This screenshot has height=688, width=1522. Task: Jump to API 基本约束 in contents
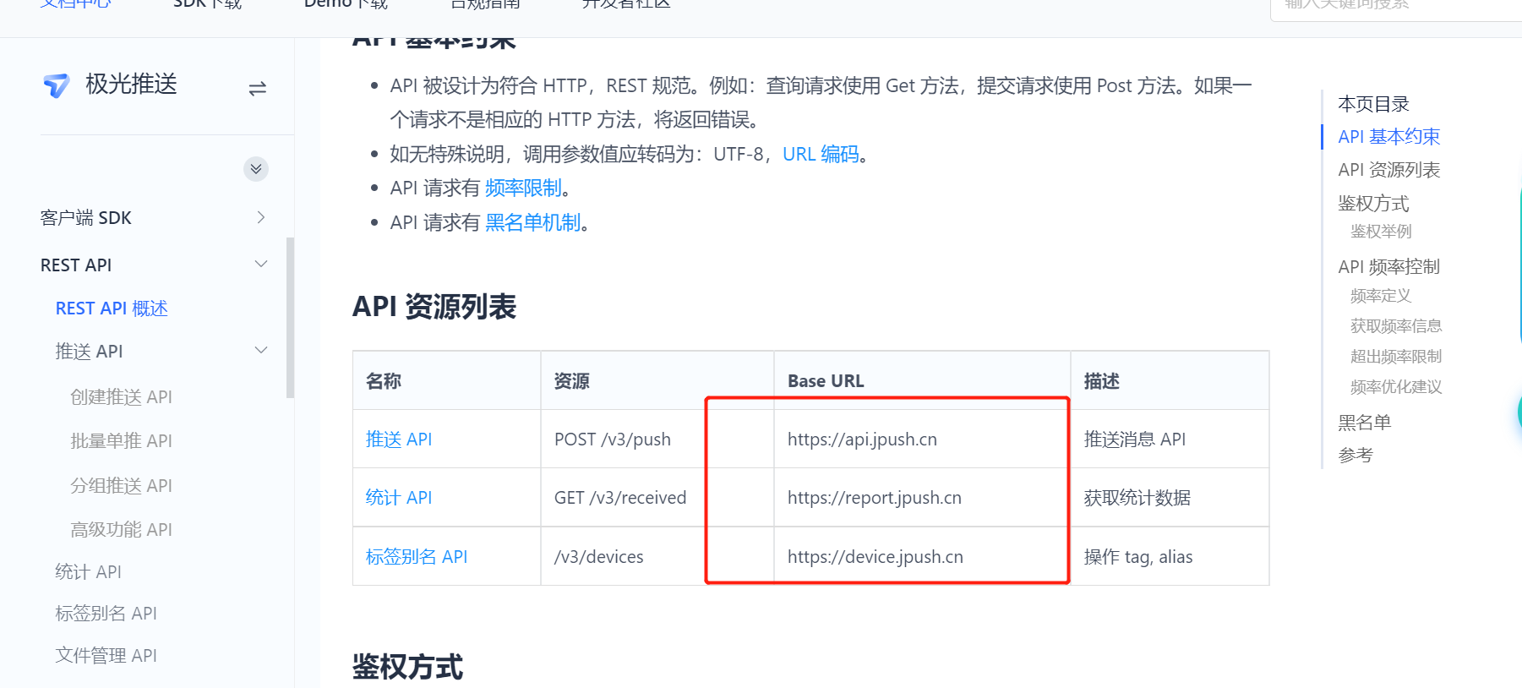pos(1389,136)
